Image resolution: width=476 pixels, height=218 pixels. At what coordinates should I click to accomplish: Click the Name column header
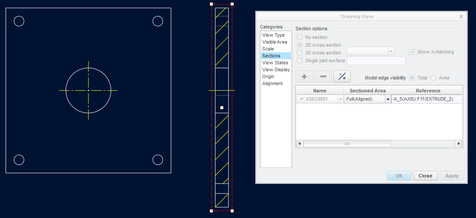[x=320, y=91]
